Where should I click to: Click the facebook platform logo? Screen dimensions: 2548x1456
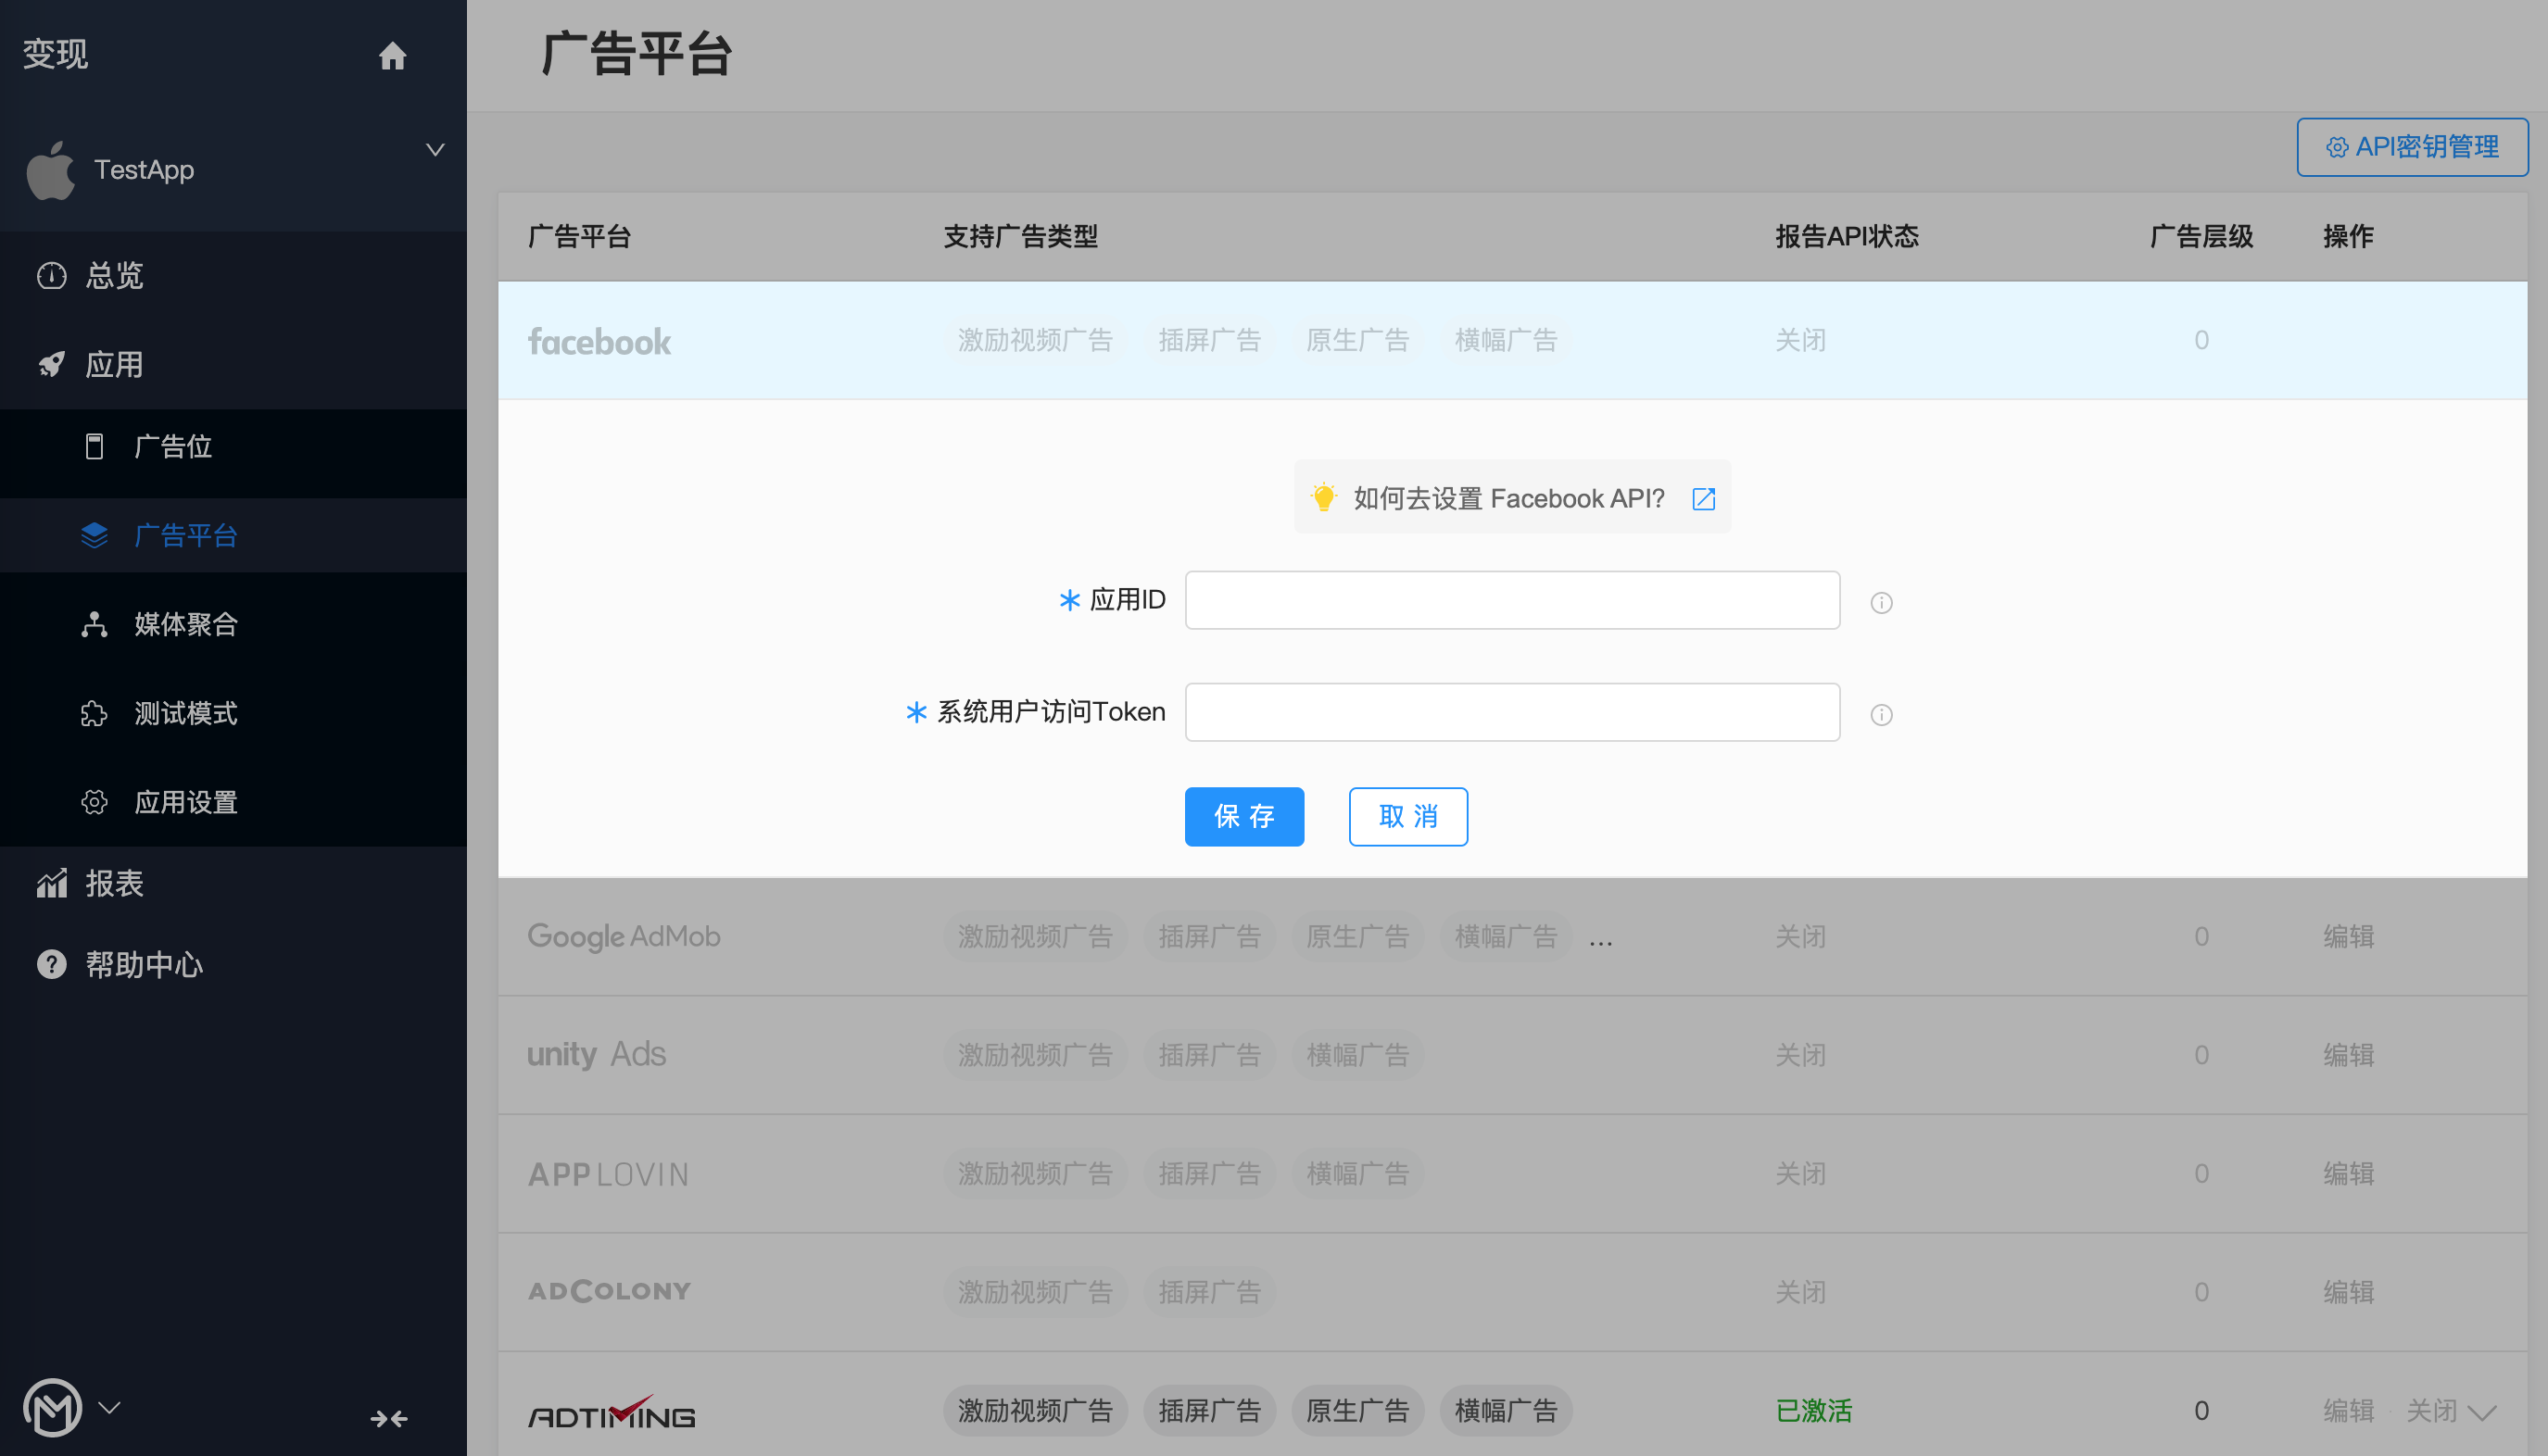599,341
